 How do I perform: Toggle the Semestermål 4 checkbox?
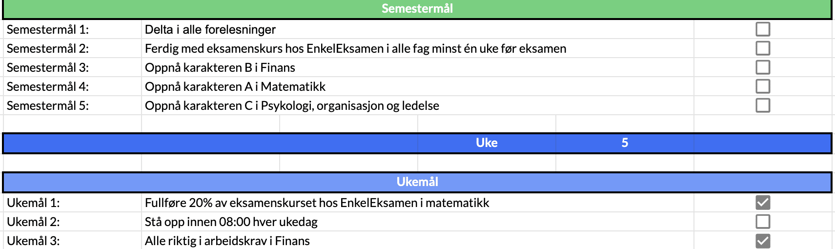763,86
